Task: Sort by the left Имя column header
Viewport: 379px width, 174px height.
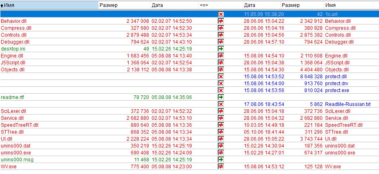Action: click(x=49, y=5)
